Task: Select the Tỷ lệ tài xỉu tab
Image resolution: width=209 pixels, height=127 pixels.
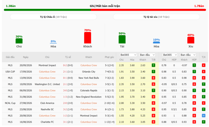Action: 156,17
